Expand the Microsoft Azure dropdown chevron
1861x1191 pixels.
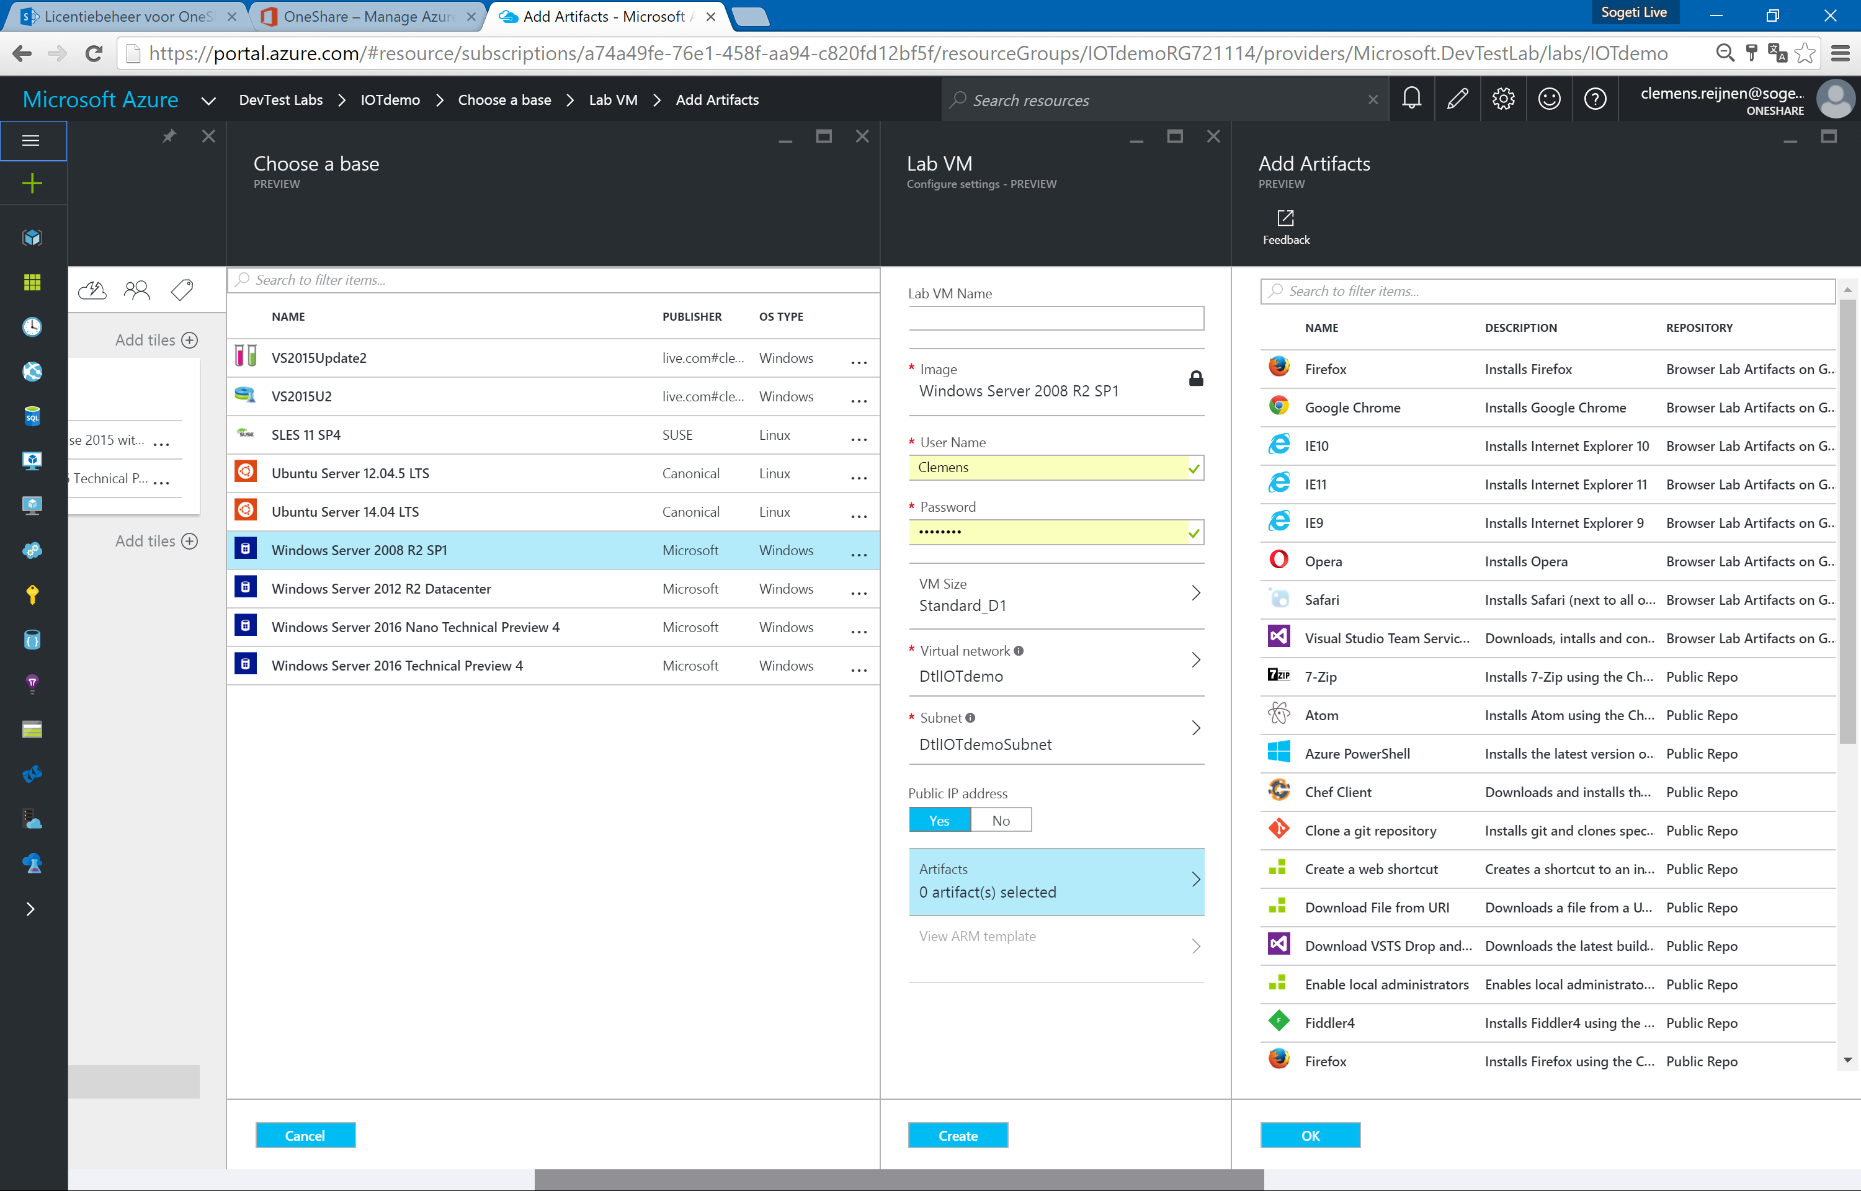208,100
